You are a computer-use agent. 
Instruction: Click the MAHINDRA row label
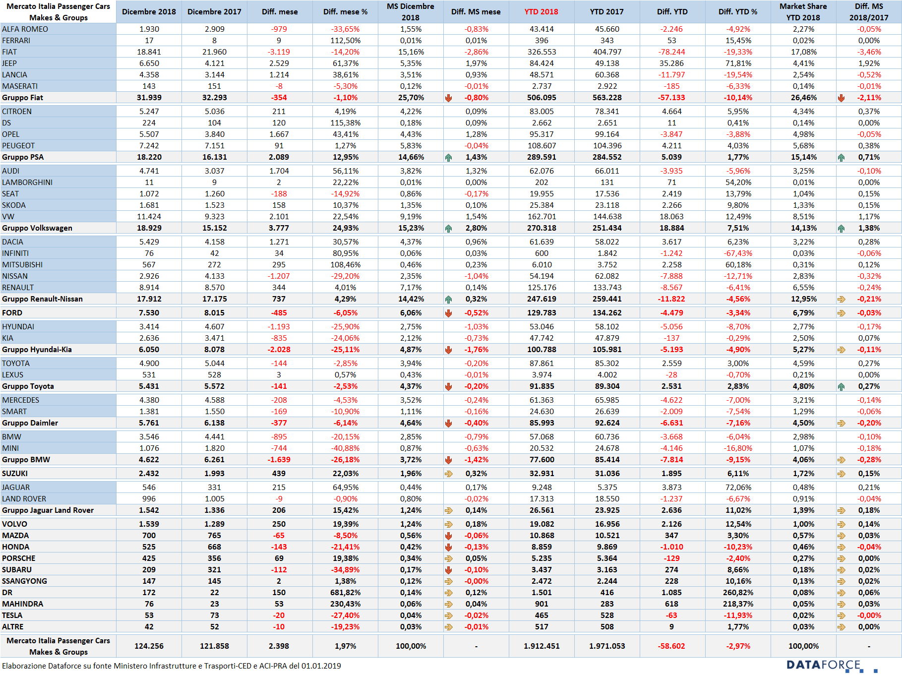click(22, 604)
